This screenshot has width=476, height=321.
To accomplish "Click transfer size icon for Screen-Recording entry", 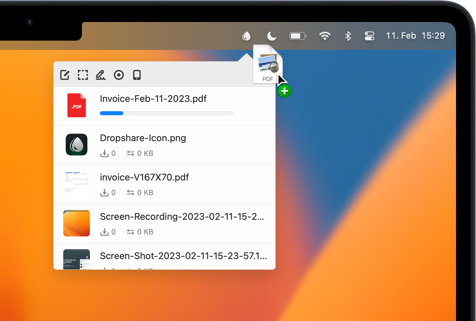I will pyautogui.click(x=130, y=232).
